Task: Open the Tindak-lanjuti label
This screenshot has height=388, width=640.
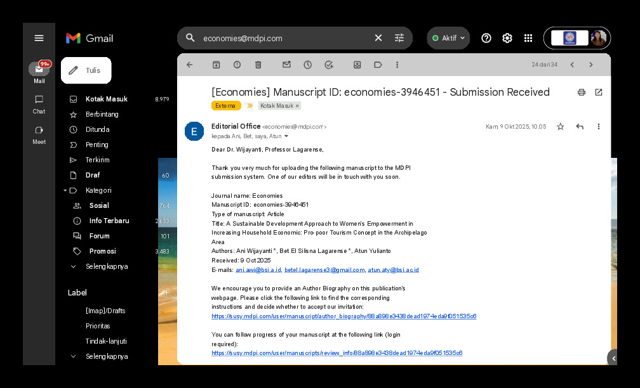Action: click(x=106, y=341)
